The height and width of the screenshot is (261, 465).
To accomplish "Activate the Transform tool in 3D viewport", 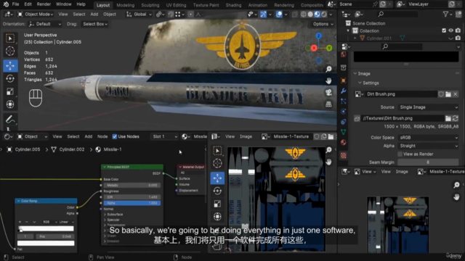I will (10, 104).
